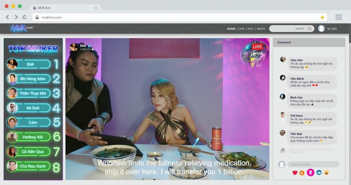The image size is (351, 185).
Task: Switch language to EN
Action: tap(335, 29)
